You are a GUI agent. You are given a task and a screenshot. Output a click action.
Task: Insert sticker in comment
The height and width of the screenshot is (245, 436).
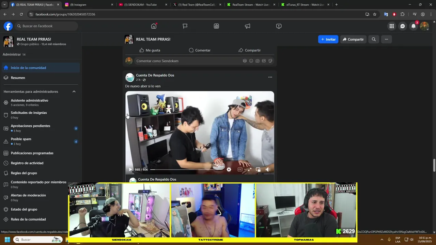270,61
